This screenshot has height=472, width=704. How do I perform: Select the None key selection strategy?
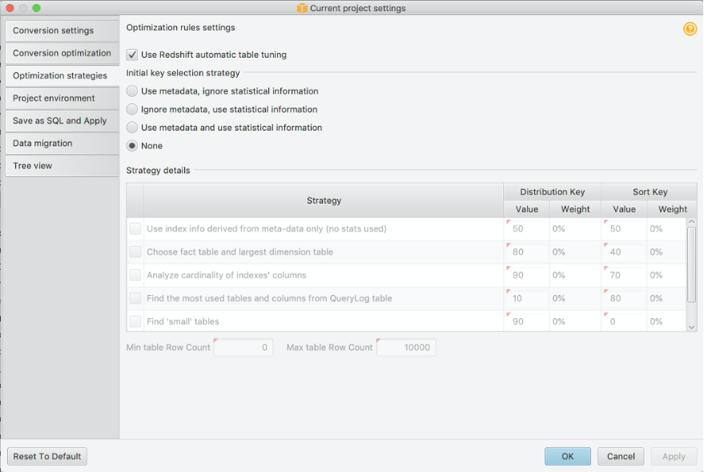click(x=132, y=146)
